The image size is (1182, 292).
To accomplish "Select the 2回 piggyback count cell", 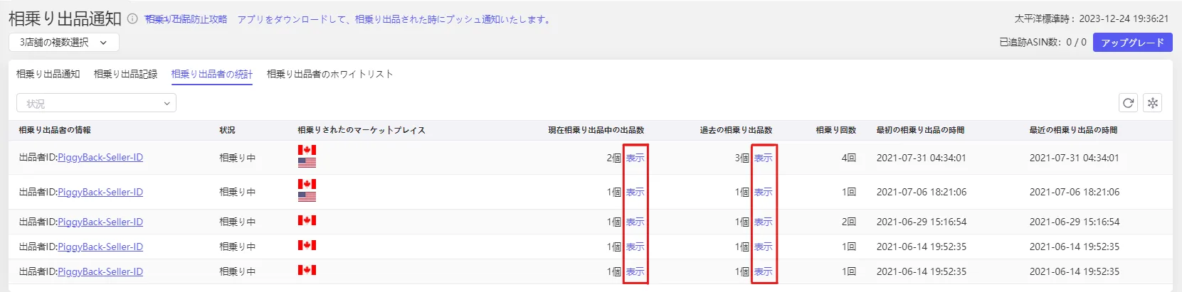I will (x=848, y=222).
